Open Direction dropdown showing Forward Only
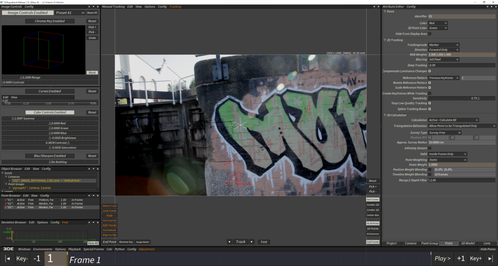Screen dimensions: 498x266 pos(444,50)
